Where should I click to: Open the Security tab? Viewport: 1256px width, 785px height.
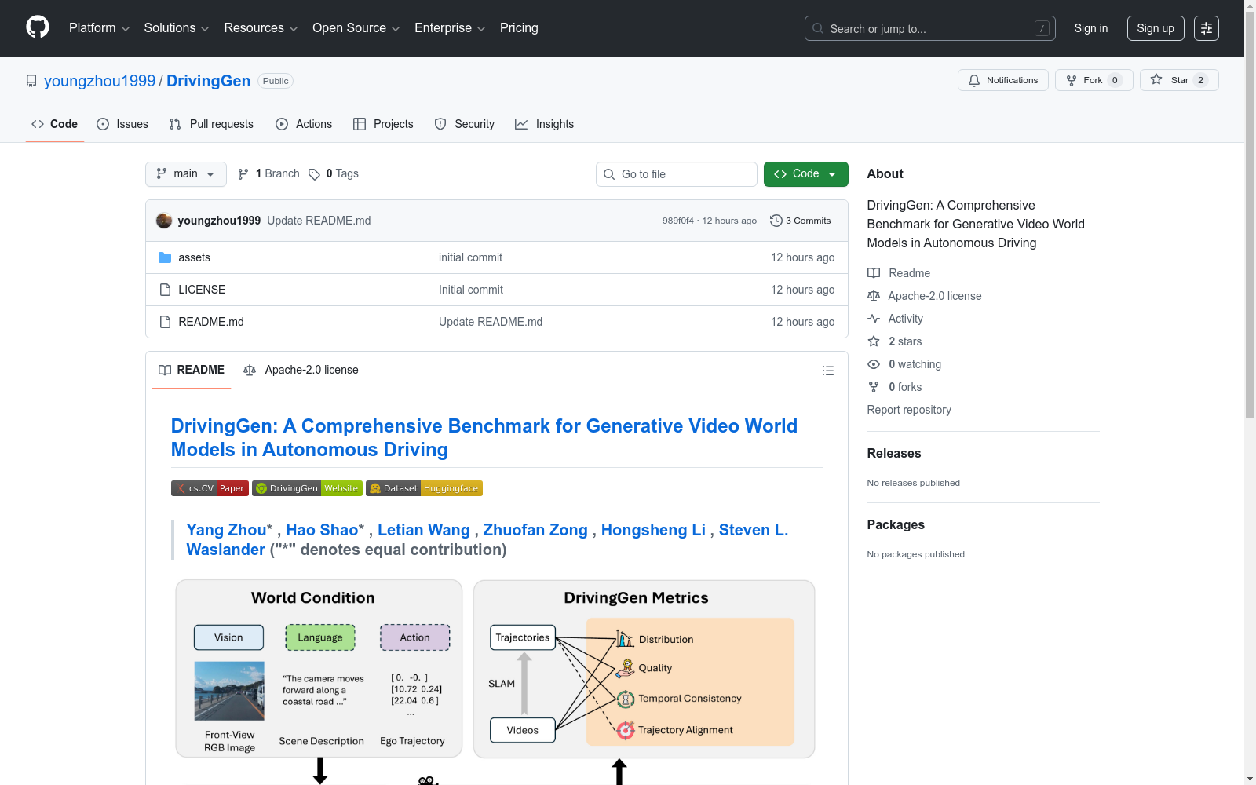click(465, 124)
